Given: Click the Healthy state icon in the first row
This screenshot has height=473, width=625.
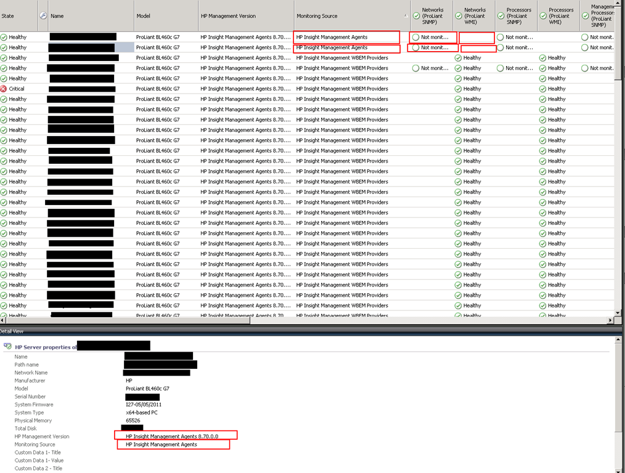Looking at the screenshot, I should tap(4, 37).
